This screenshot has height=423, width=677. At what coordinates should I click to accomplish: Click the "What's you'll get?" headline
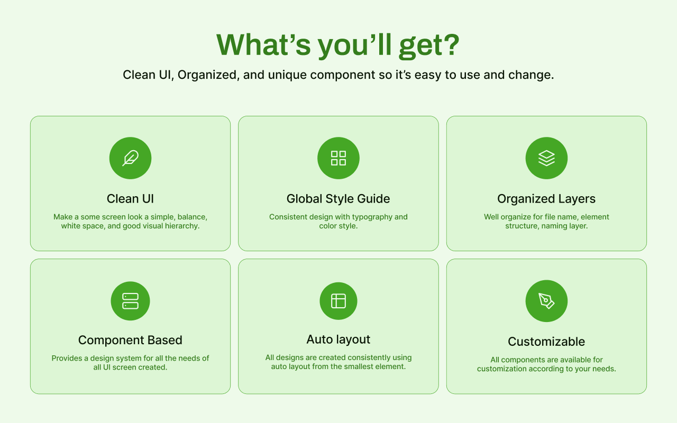point(338,45)
